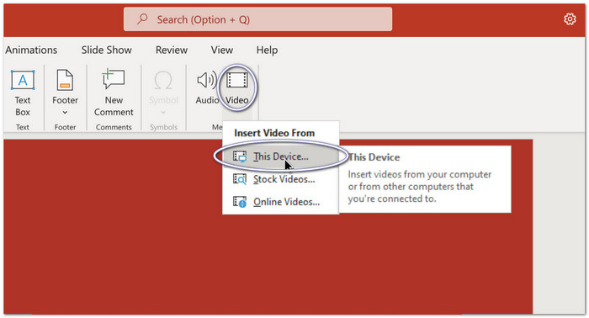Click the Text Box icon

pyautogui.click(x=23, y=80)
